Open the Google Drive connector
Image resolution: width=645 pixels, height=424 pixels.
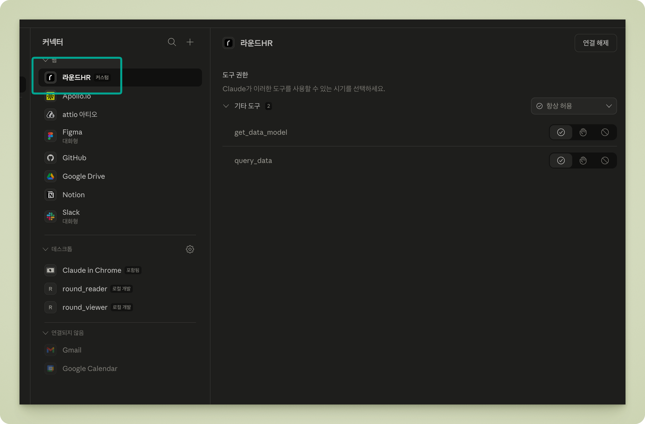tap(83, 176)
